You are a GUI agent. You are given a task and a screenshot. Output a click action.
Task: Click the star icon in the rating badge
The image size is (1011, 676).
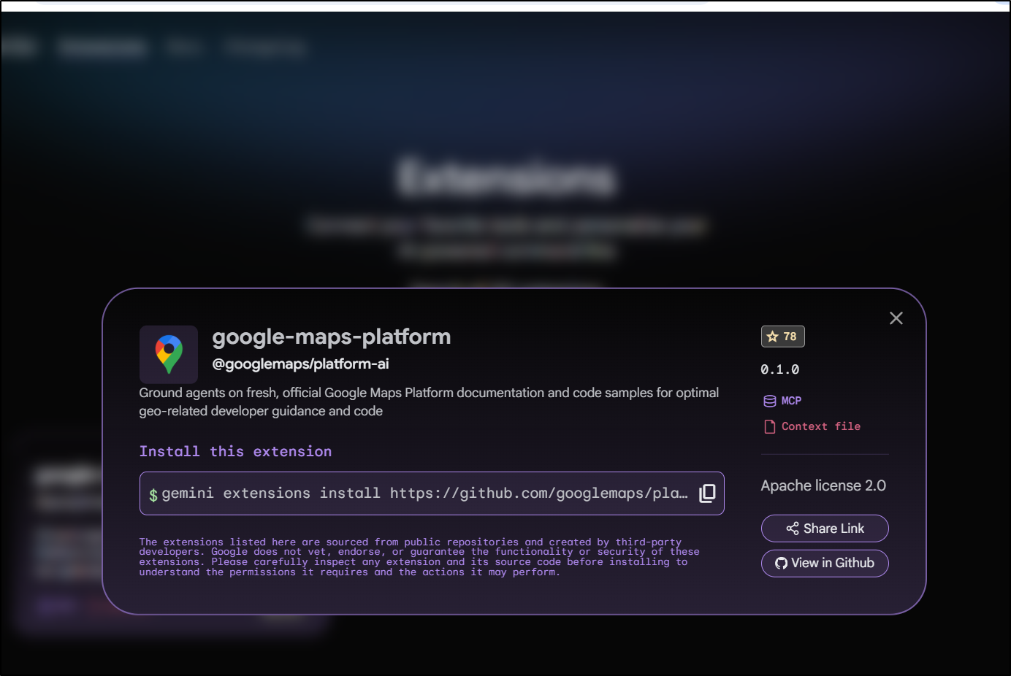[772, 337]
